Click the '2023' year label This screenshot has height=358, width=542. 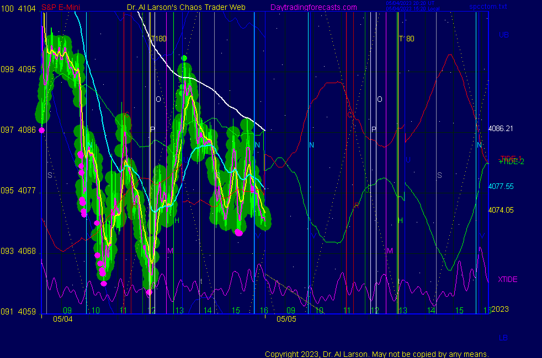500,309
